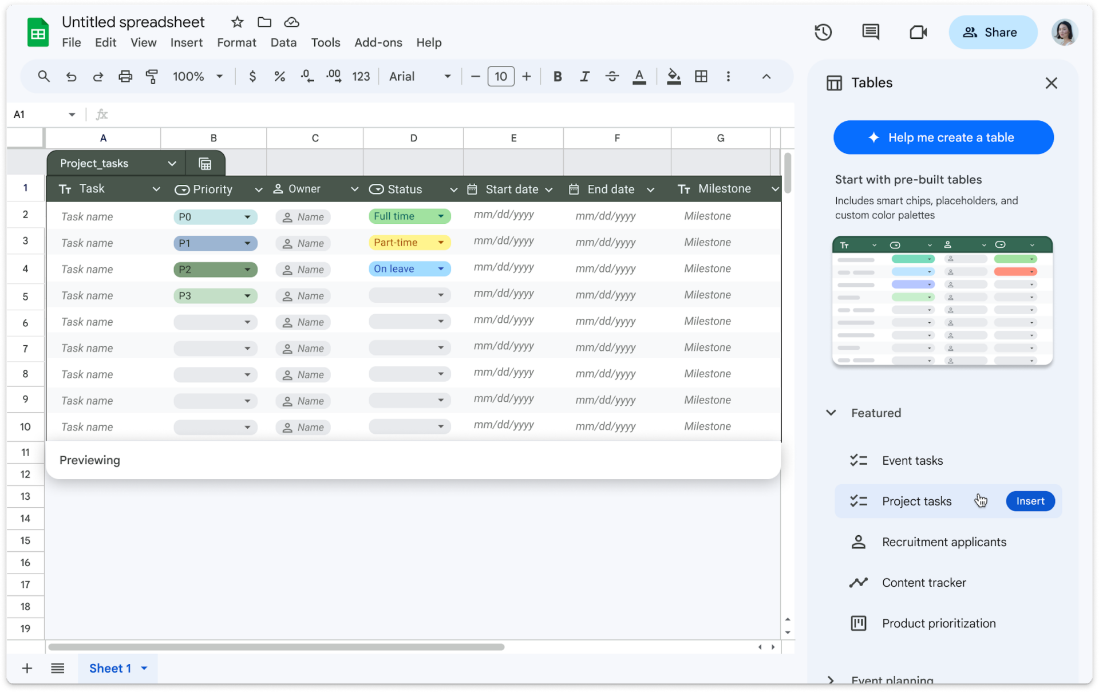This screenshot has width=1099, height=692.
Task: Click the strikethrough text icon
Action: [611, 77]
